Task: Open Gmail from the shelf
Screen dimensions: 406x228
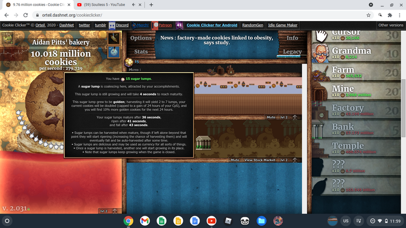Action: click(x=145, y=221)
